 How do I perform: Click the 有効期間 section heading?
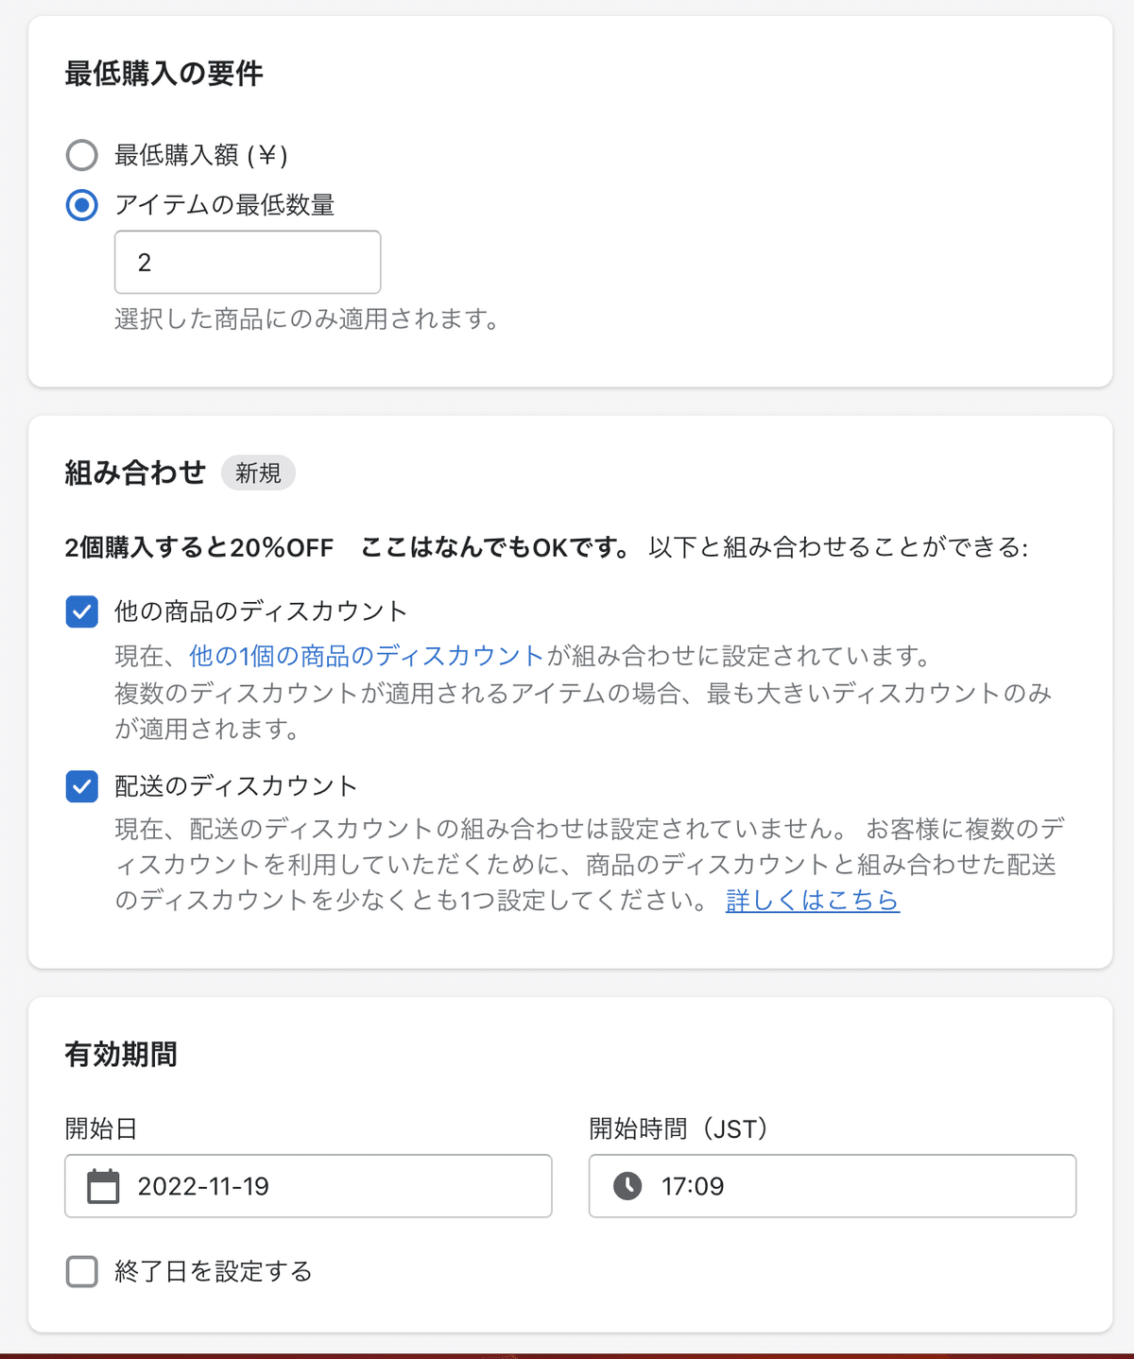point(121,1055)
